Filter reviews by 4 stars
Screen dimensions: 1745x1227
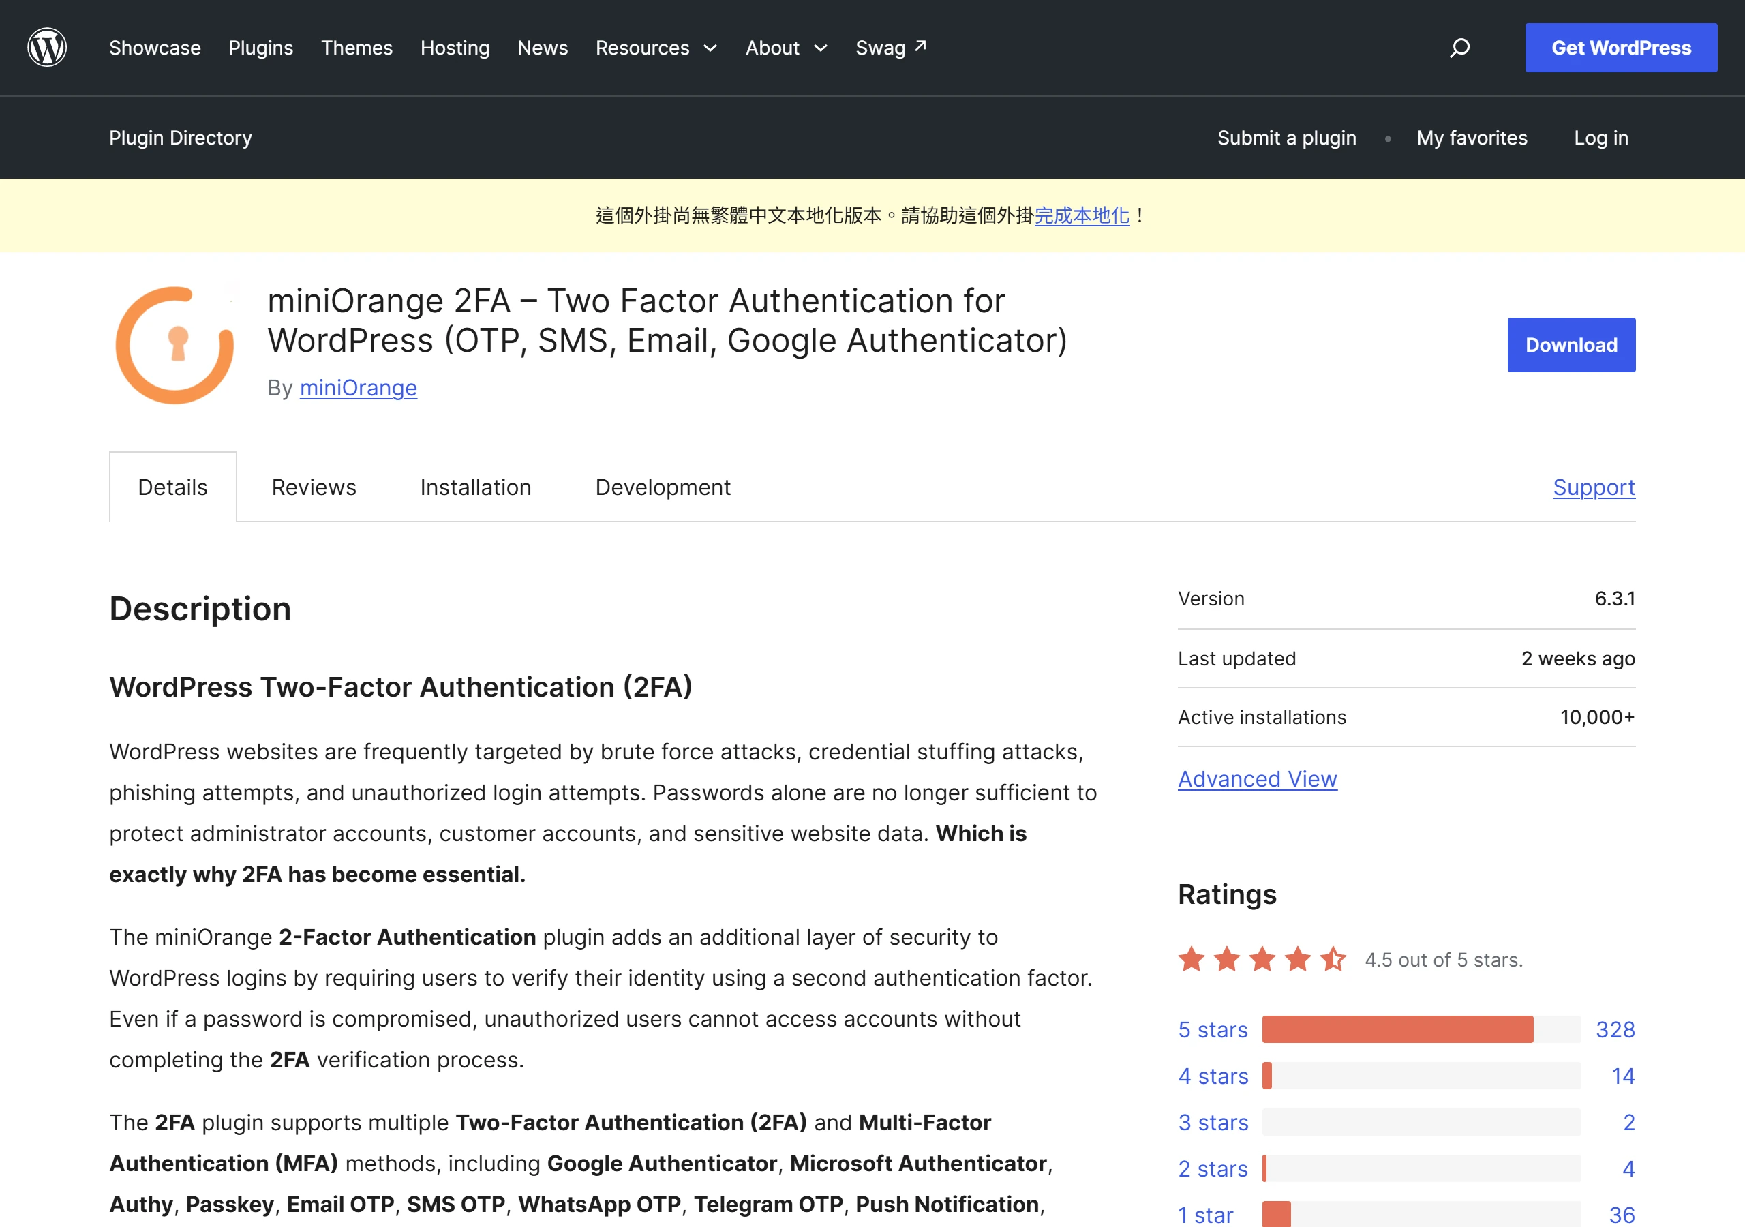(1213, 1076)
